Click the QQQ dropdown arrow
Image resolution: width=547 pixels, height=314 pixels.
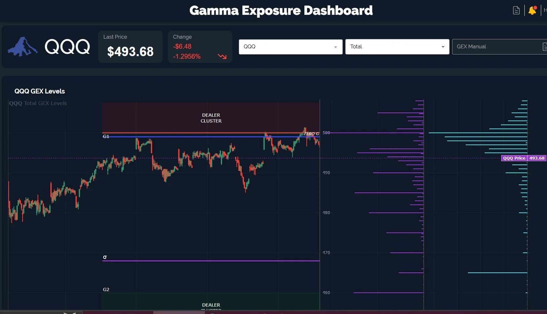pos(336,47)
